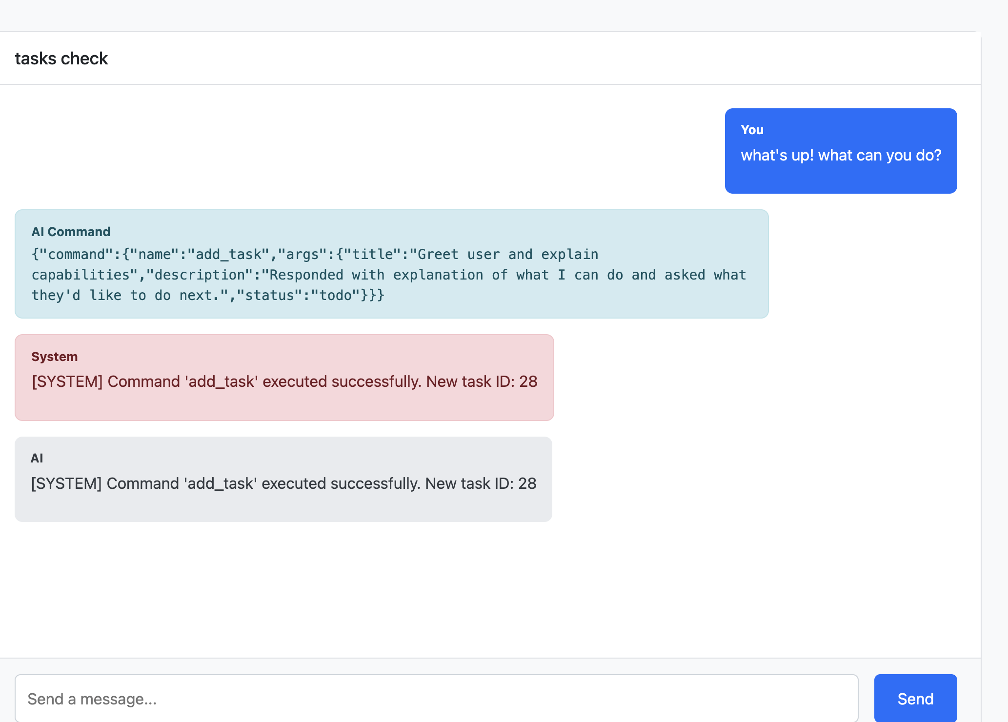Click the 'tasks check' conversation title
The width and height of the screenshot is (1008, 722).
coord(61,59)
